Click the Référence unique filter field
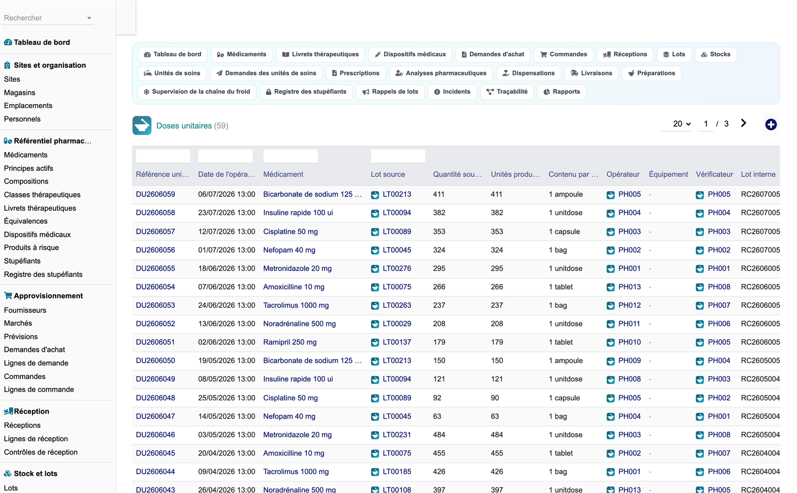797x493 pixels. 163,156
